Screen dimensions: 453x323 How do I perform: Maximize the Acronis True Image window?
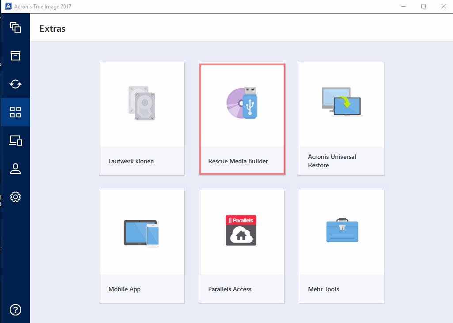tap(423, 6)
